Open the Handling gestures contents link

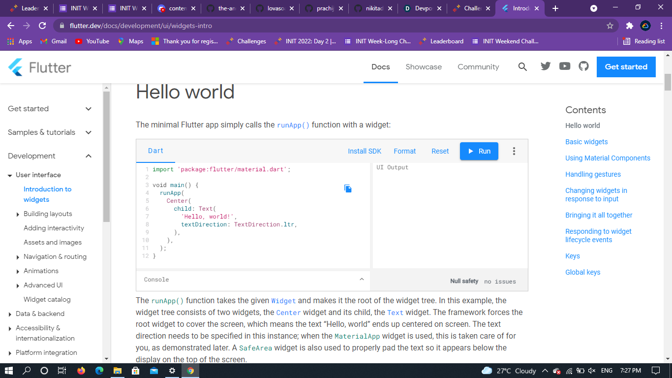pos(593,174)
